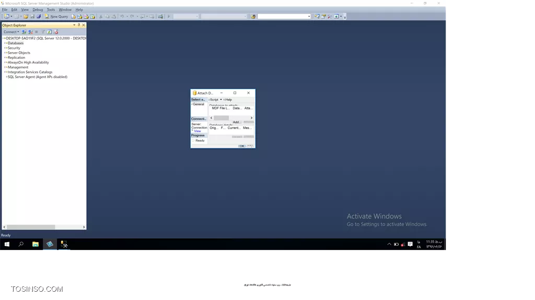Open the Edit menu
Screen dimensions: 535x300
click(14, 9)
